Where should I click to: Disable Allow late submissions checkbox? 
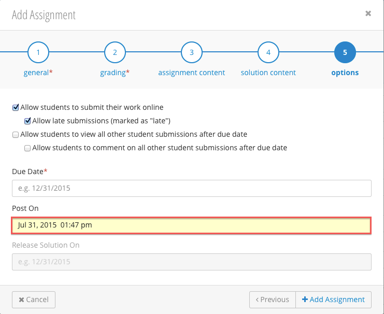pyautogui.click(x=27, y=121)
